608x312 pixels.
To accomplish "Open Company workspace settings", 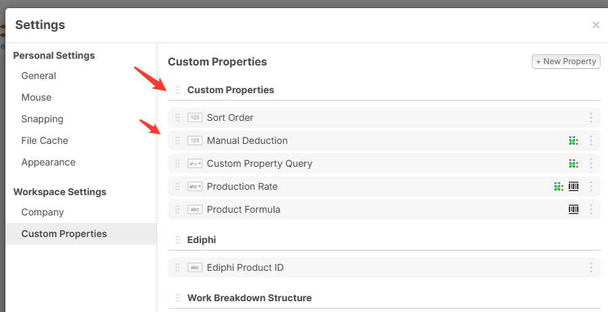I will (x=43, y=212).
